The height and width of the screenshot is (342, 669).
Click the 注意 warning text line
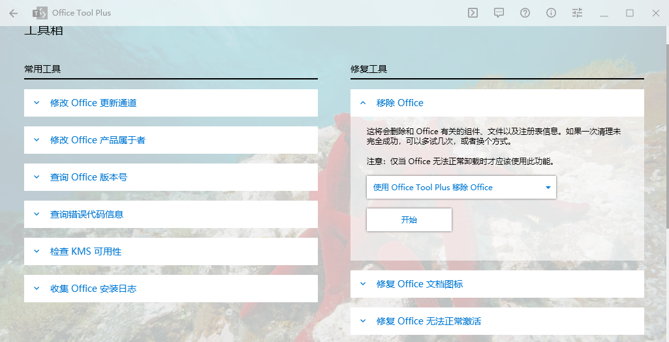(460, 161)
